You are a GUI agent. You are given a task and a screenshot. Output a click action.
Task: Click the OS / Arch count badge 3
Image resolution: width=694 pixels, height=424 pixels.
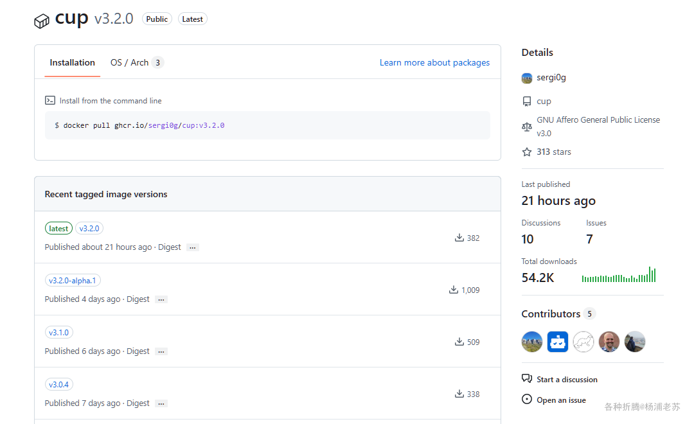click(157, 62)
